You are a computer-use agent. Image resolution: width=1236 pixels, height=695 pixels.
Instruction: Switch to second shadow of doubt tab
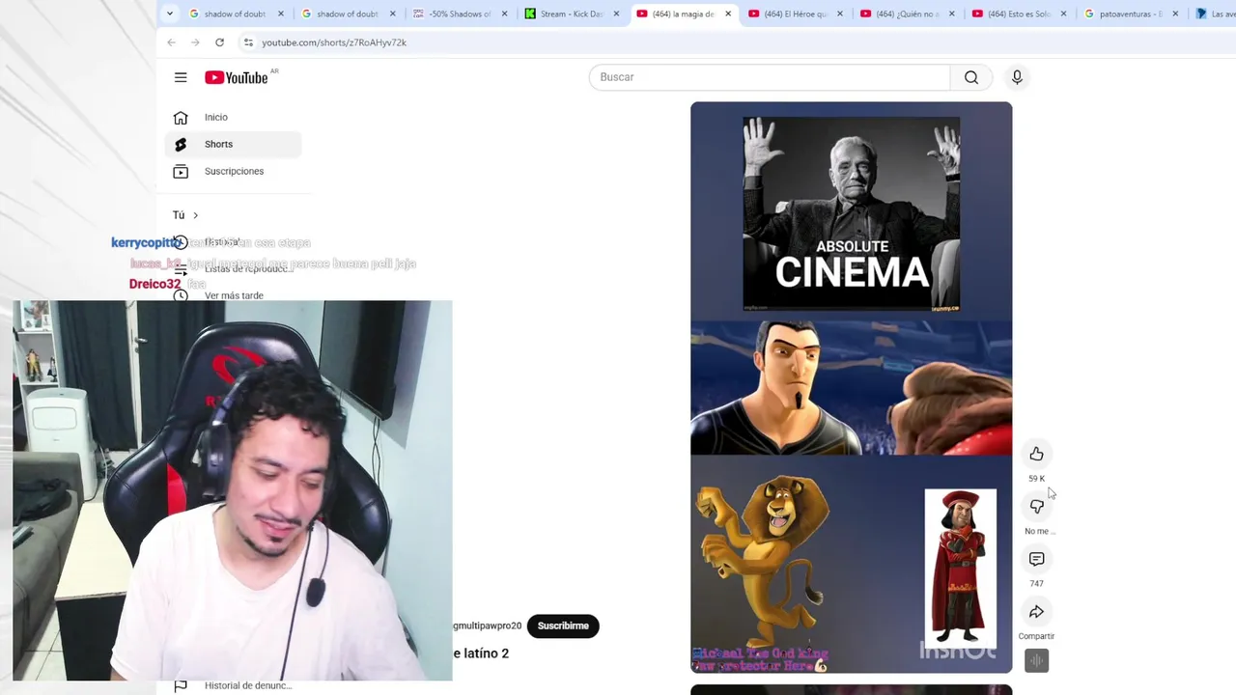349,14
